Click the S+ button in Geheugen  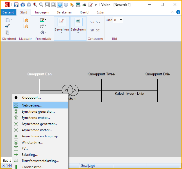[92, 22]
